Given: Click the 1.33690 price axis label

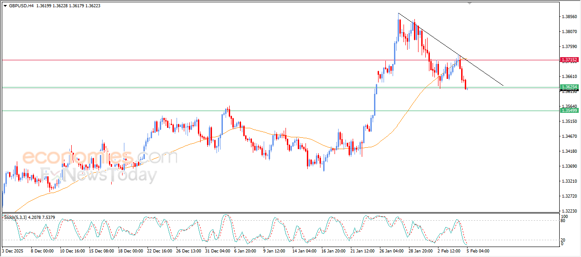Looking at the screenshot, I should pos(570,166).
